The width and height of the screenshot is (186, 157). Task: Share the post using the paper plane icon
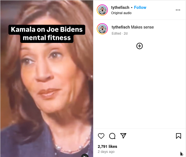point(123,136)
